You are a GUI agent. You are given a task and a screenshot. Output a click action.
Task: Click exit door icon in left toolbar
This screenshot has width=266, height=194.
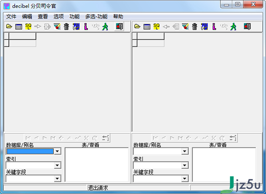[x=119, y=27]
